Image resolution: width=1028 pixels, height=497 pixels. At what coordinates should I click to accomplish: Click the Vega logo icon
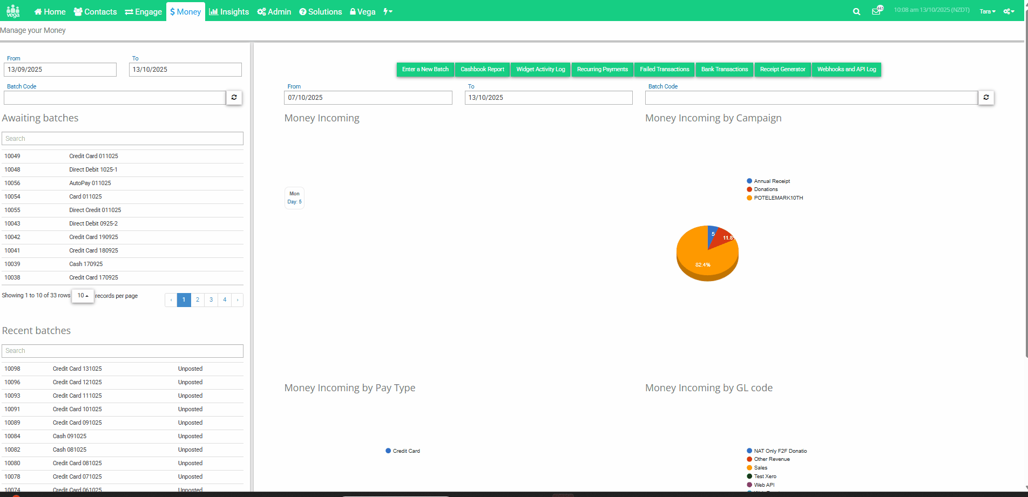13,11
